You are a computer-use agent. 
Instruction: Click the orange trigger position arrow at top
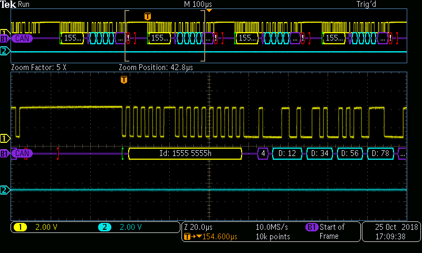209,11
